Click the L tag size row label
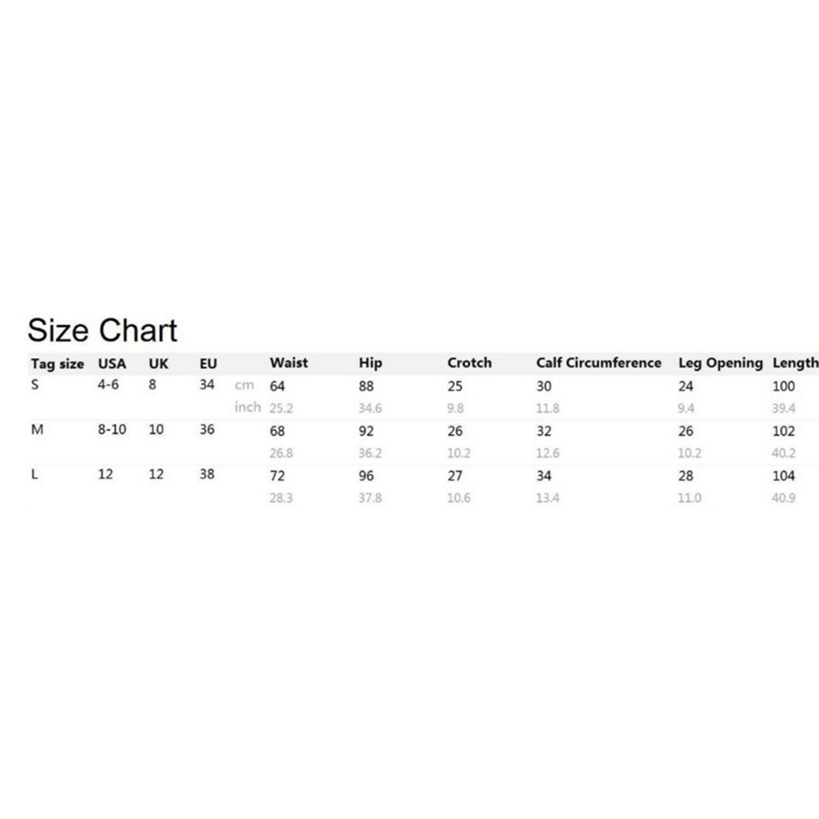This screenshot has width=819, height=819. tap(34, 474)
